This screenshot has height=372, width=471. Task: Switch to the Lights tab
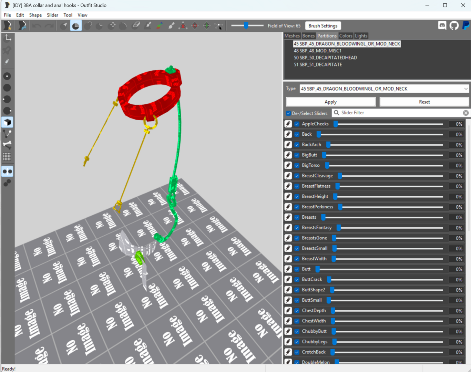coord(361,36)
